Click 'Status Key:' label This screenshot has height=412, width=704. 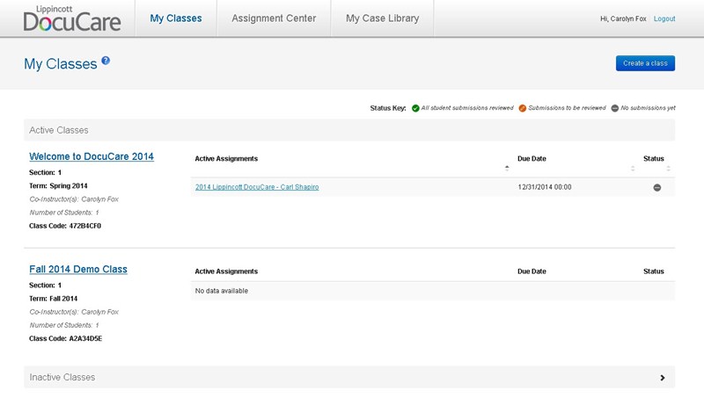(388, 108)
